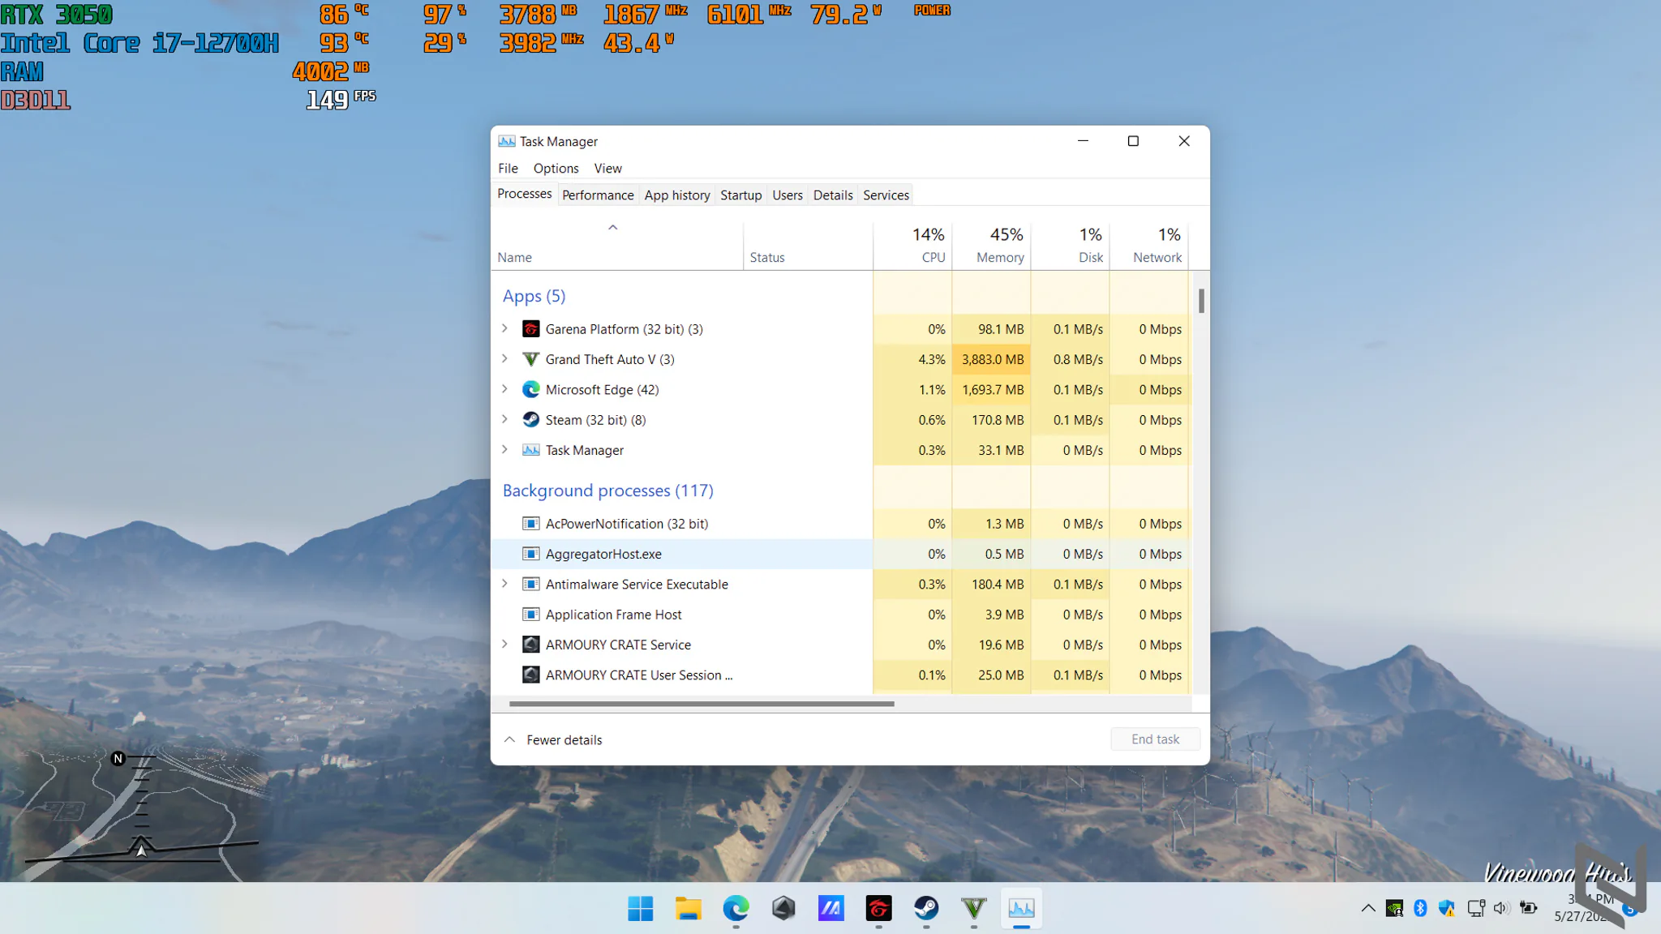
Task: Switch to GTA V via taskbar icon
Action: tap(973, 908)
